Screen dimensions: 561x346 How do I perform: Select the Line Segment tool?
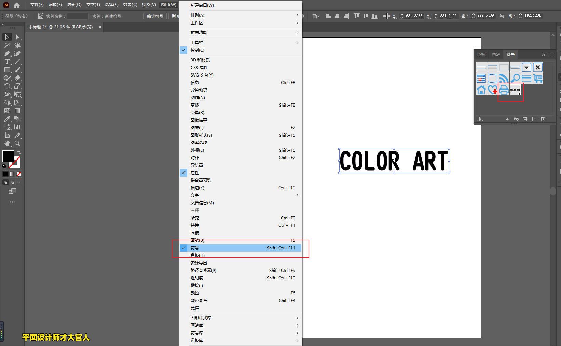pos(18,61)
